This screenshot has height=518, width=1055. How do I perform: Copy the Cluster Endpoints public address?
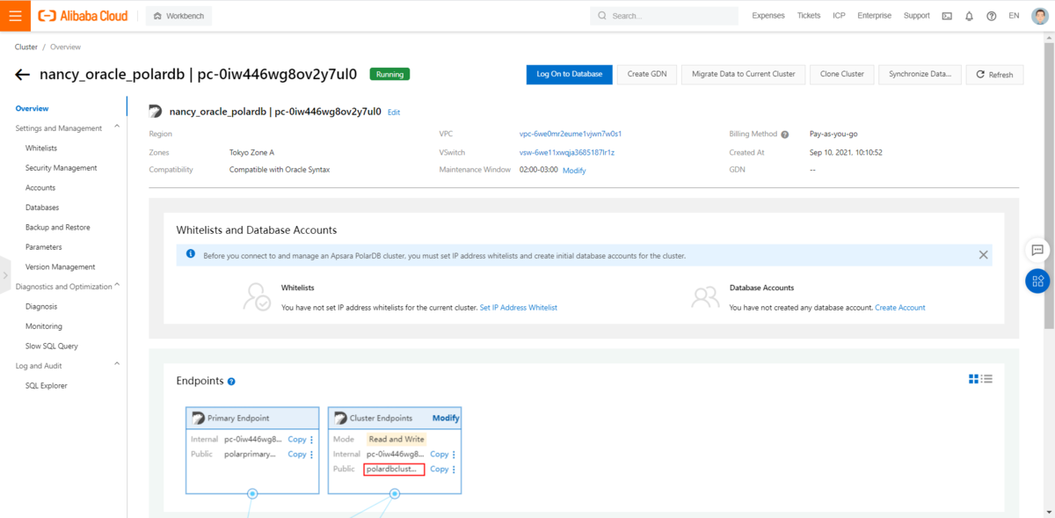440,470
